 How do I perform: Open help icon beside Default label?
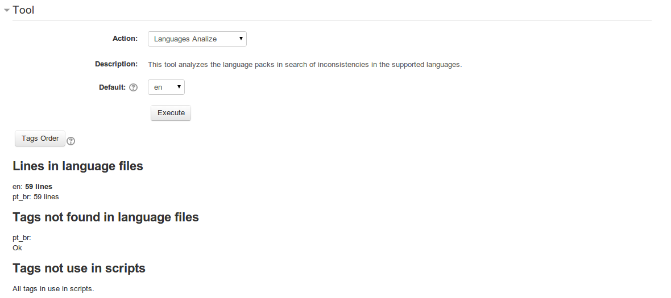[x=134, y=87]
